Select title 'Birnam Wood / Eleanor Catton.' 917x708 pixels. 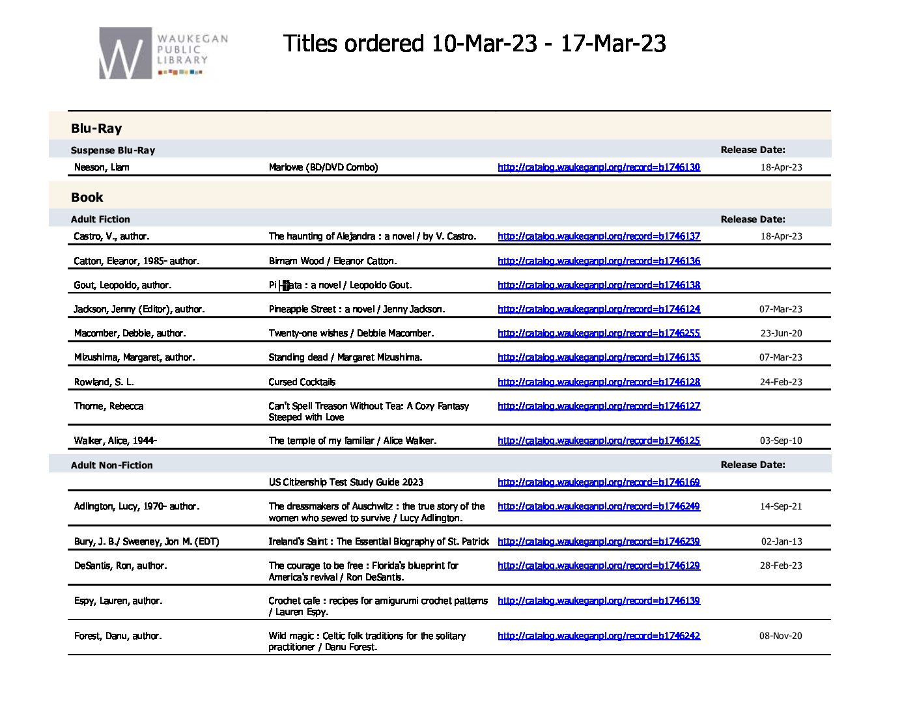click(332, 261)
